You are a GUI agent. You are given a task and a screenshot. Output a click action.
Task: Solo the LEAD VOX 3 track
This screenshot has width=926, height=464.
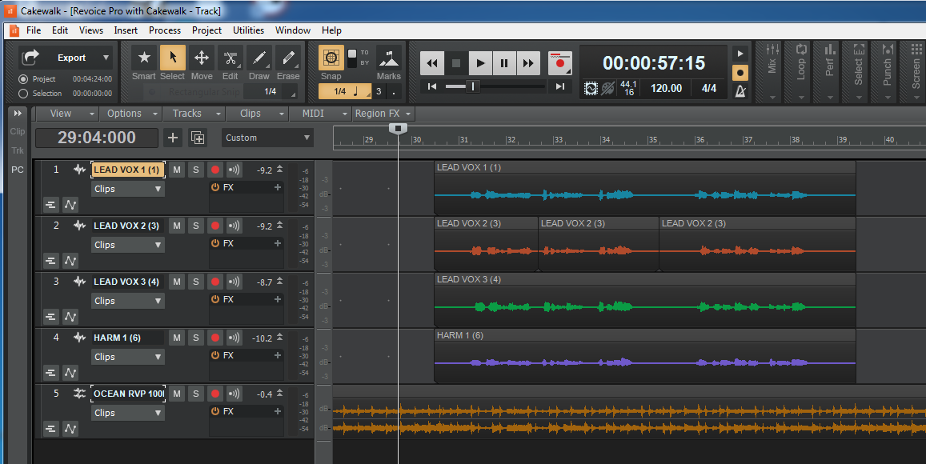195,282
